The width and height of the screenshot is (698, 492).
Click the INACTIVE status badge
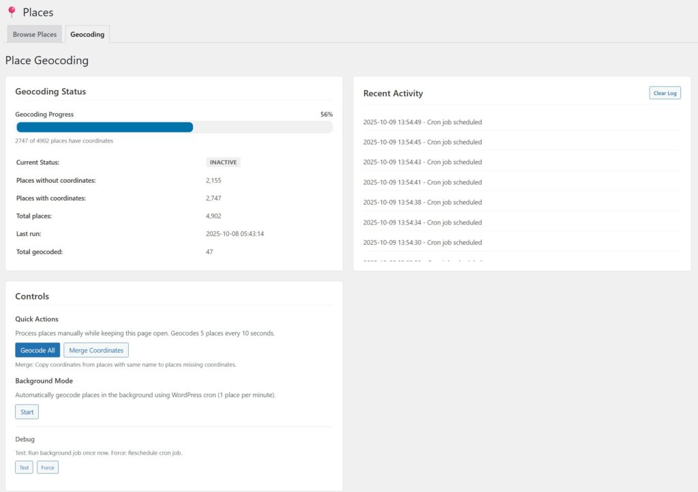[224, 162]
